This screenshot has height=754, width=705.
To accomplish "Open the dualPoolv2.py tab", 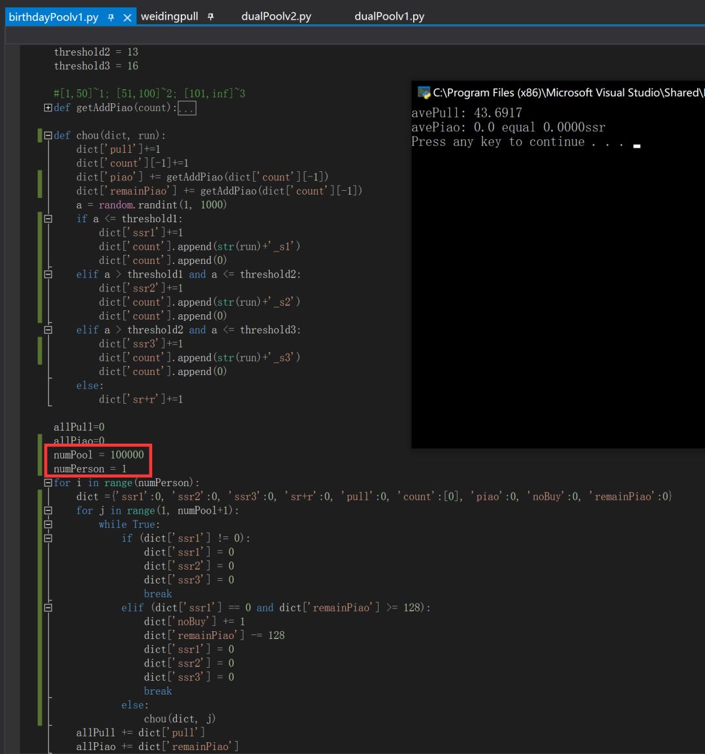I will coord(276,16).
